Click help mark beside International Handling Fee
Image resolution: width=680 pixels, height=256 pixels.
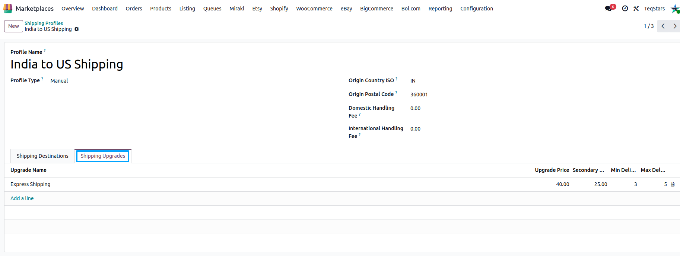coord(360,135)
